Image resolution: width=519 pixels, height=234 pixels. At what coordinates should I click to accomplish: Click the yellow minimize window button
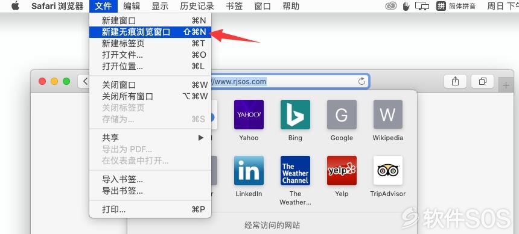pyautogui.click(x=54, y=81)
